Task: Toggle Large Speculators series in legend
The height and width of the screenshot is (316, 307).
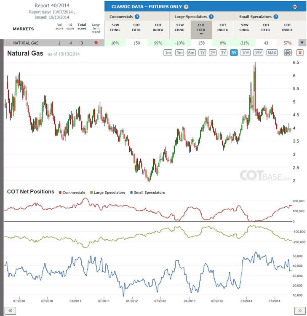Action: pos(107,193)
